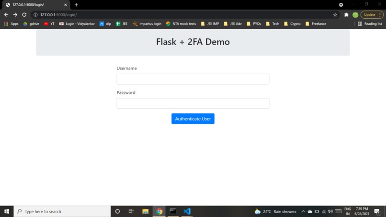Open the YT bookmark
This screenshot has width=386, height=217.
click(x=49, y=23)
